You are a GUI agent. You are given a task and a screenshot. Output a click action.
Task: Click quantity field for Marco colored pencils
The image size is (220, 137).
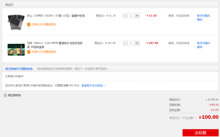[131, 43]
